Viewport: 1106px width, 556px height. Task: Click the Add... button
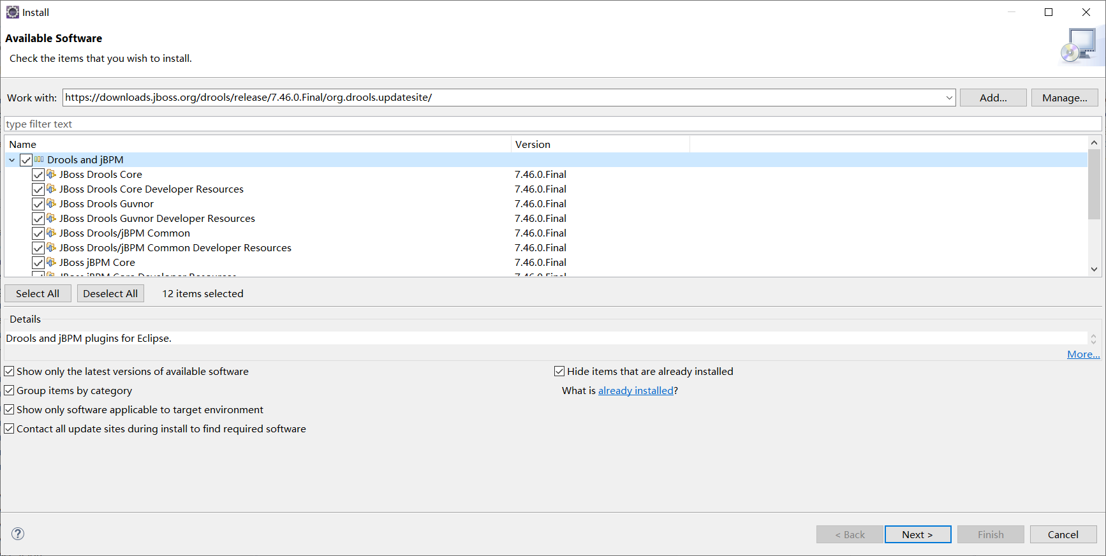tap(993, 98)
